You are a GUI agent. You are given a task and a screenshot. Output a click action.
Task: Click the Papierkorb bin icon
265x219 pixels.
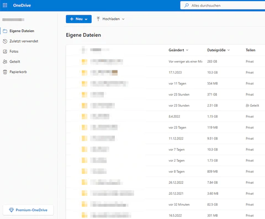tap(5, 72)
